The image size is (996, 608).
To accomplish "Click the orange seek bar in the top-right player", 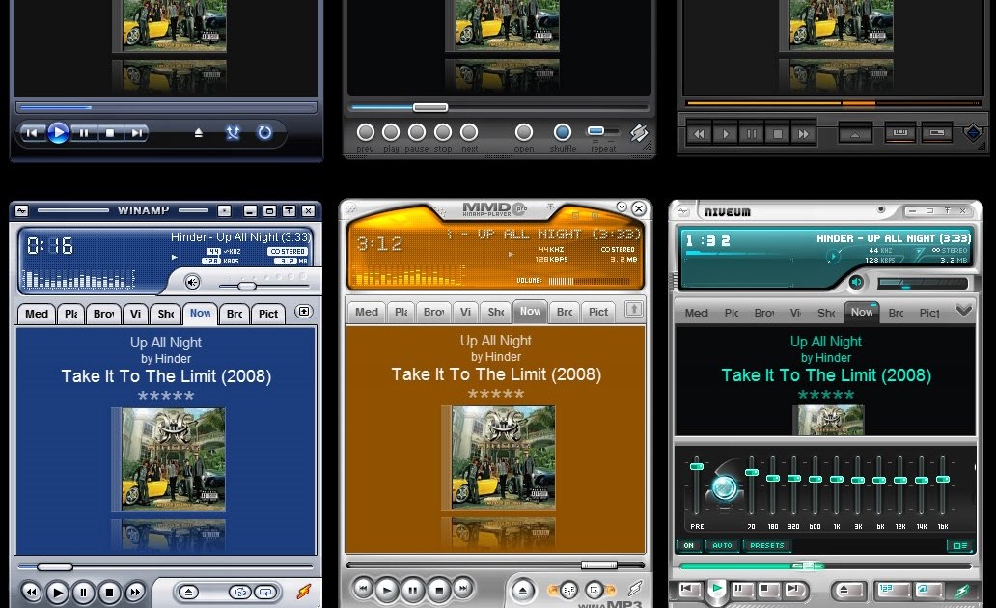I will point(834,103).
